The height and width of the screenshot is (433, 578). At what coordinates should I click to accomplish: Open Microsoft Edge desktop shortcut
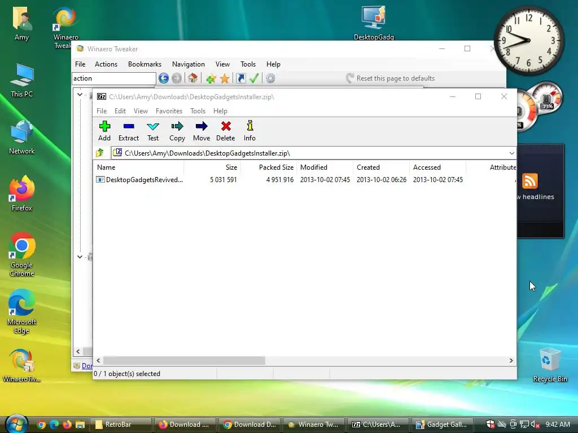coord(22,311)
